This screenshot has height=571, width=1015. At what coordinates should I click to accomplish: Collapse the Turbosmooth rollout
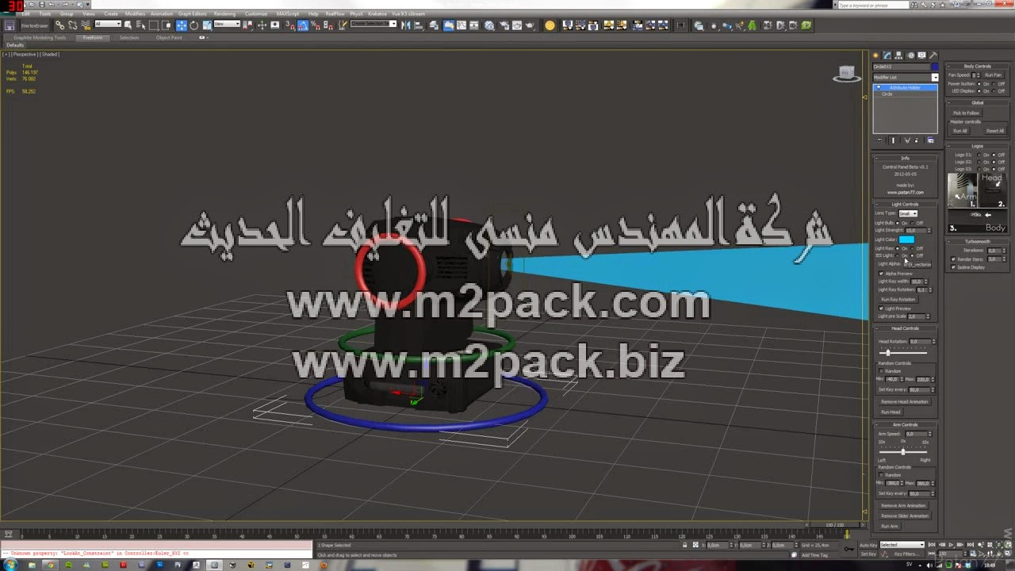click(978, 242)
